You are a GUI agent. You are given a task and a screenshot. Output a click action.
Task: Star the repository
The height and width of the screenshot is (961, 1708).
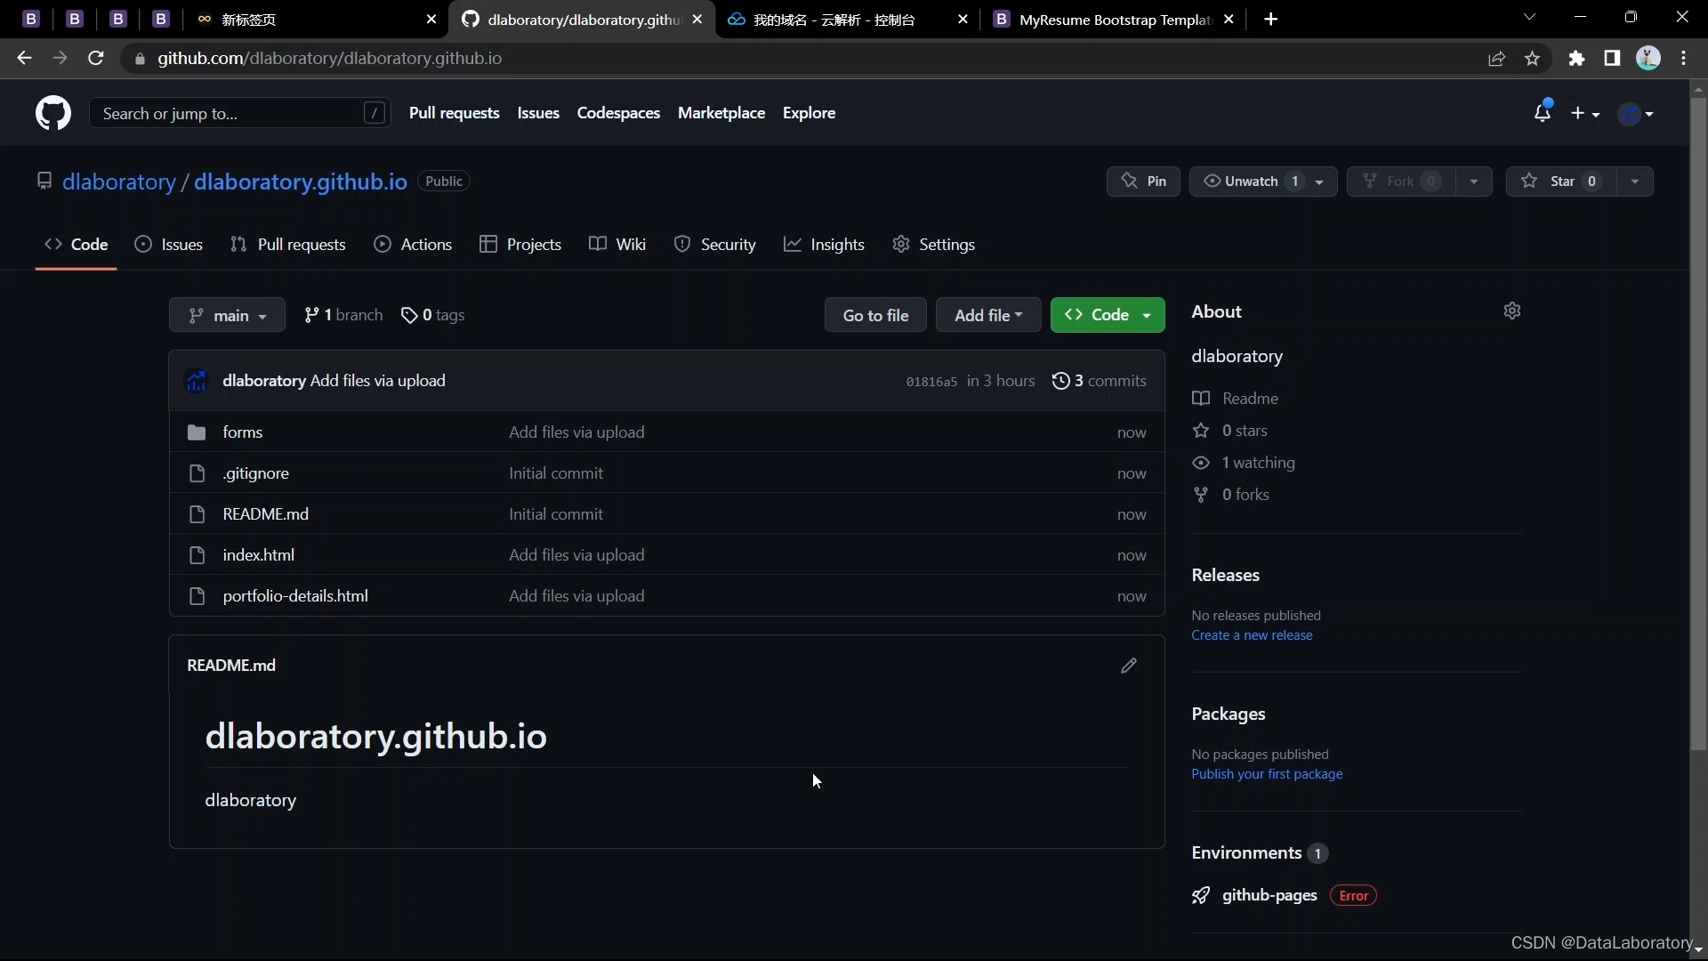(1561, 182)
